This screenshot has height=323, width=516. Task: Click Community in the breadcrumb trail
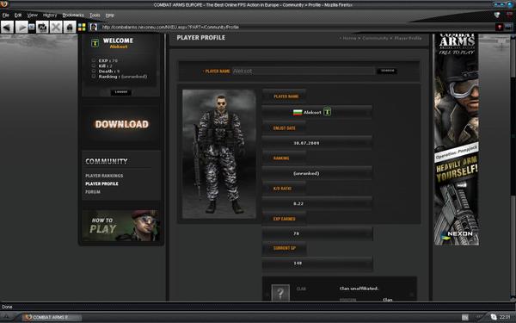tap(375, 38)
